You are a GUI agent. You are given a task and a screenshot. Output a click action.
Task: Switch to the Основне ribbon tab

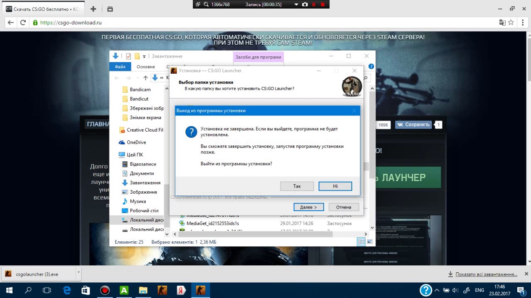[x=146, y=67]
